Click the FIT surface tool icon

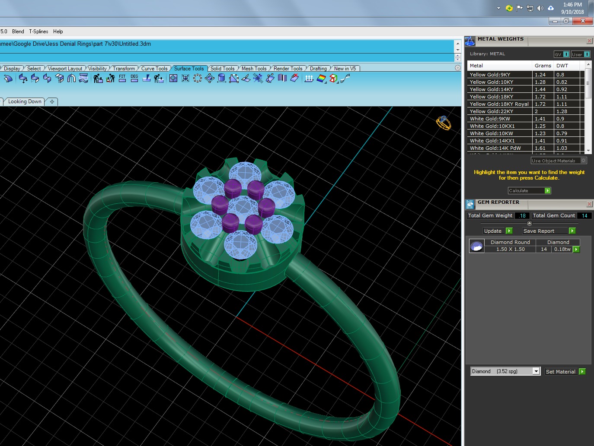pos(122,78)
